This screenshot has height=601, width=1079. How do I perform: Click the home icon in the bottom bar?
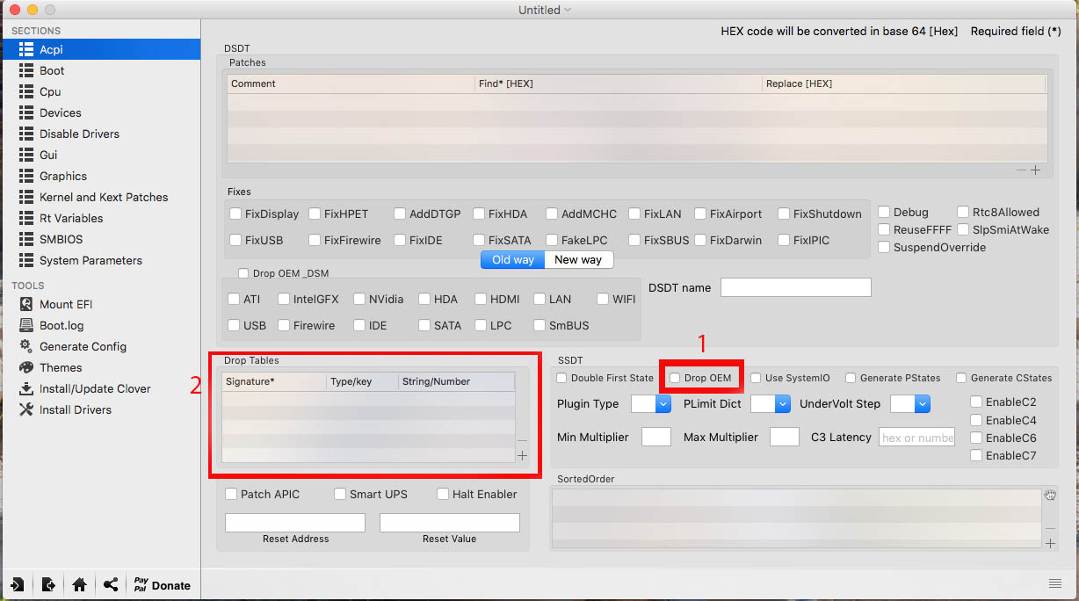[79, 584]
